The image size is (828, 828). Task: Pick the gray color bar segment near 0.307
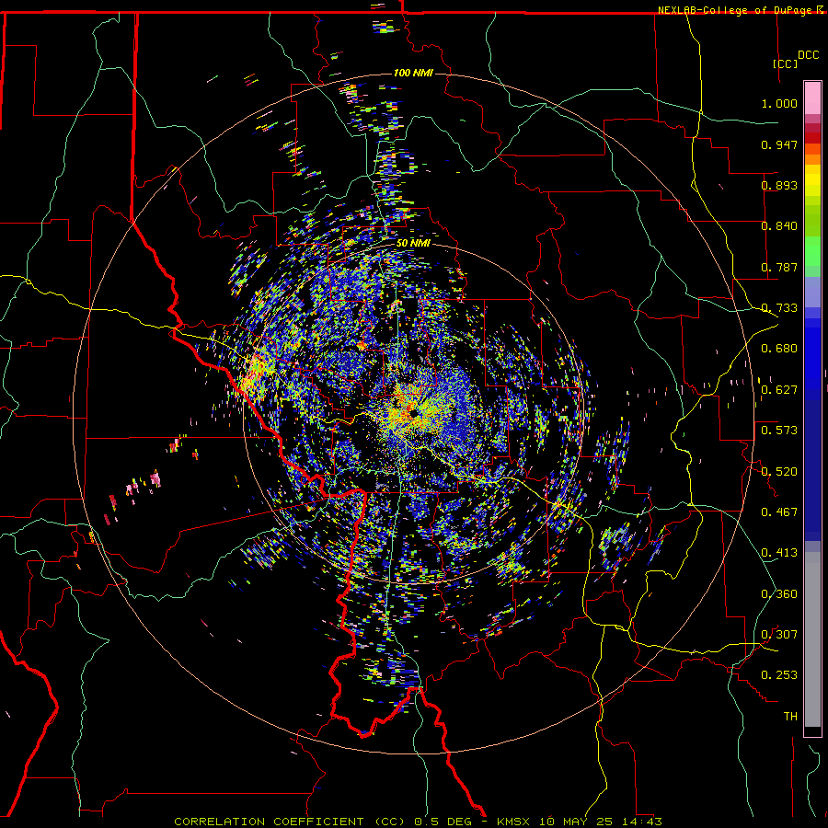pyautogui.click(x=812, y=639)
